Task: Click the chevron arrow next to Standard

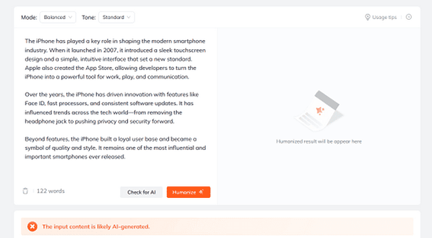Action: coord(129,17)
